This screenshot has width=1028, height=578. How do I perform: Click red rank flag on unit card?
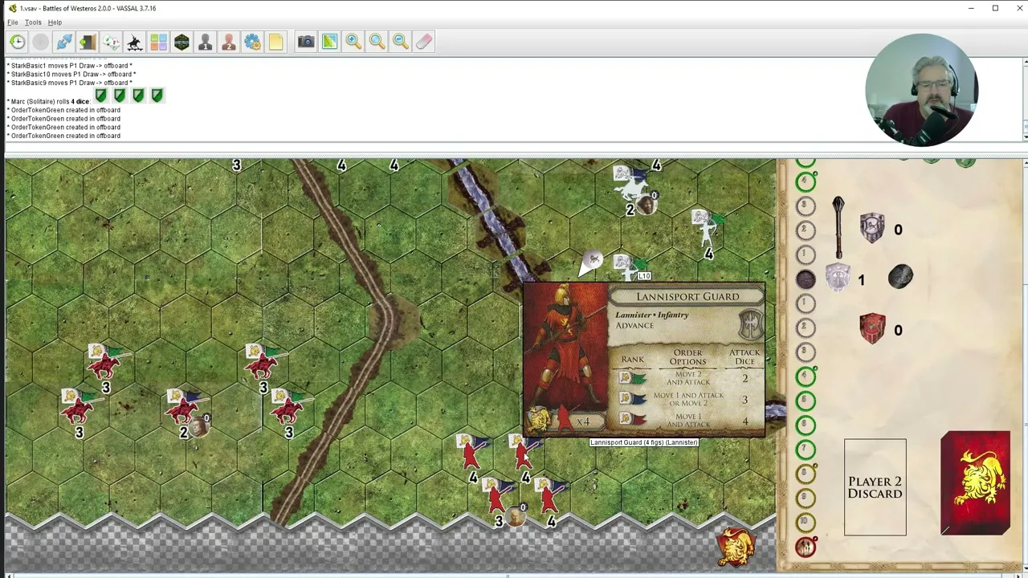632,420
